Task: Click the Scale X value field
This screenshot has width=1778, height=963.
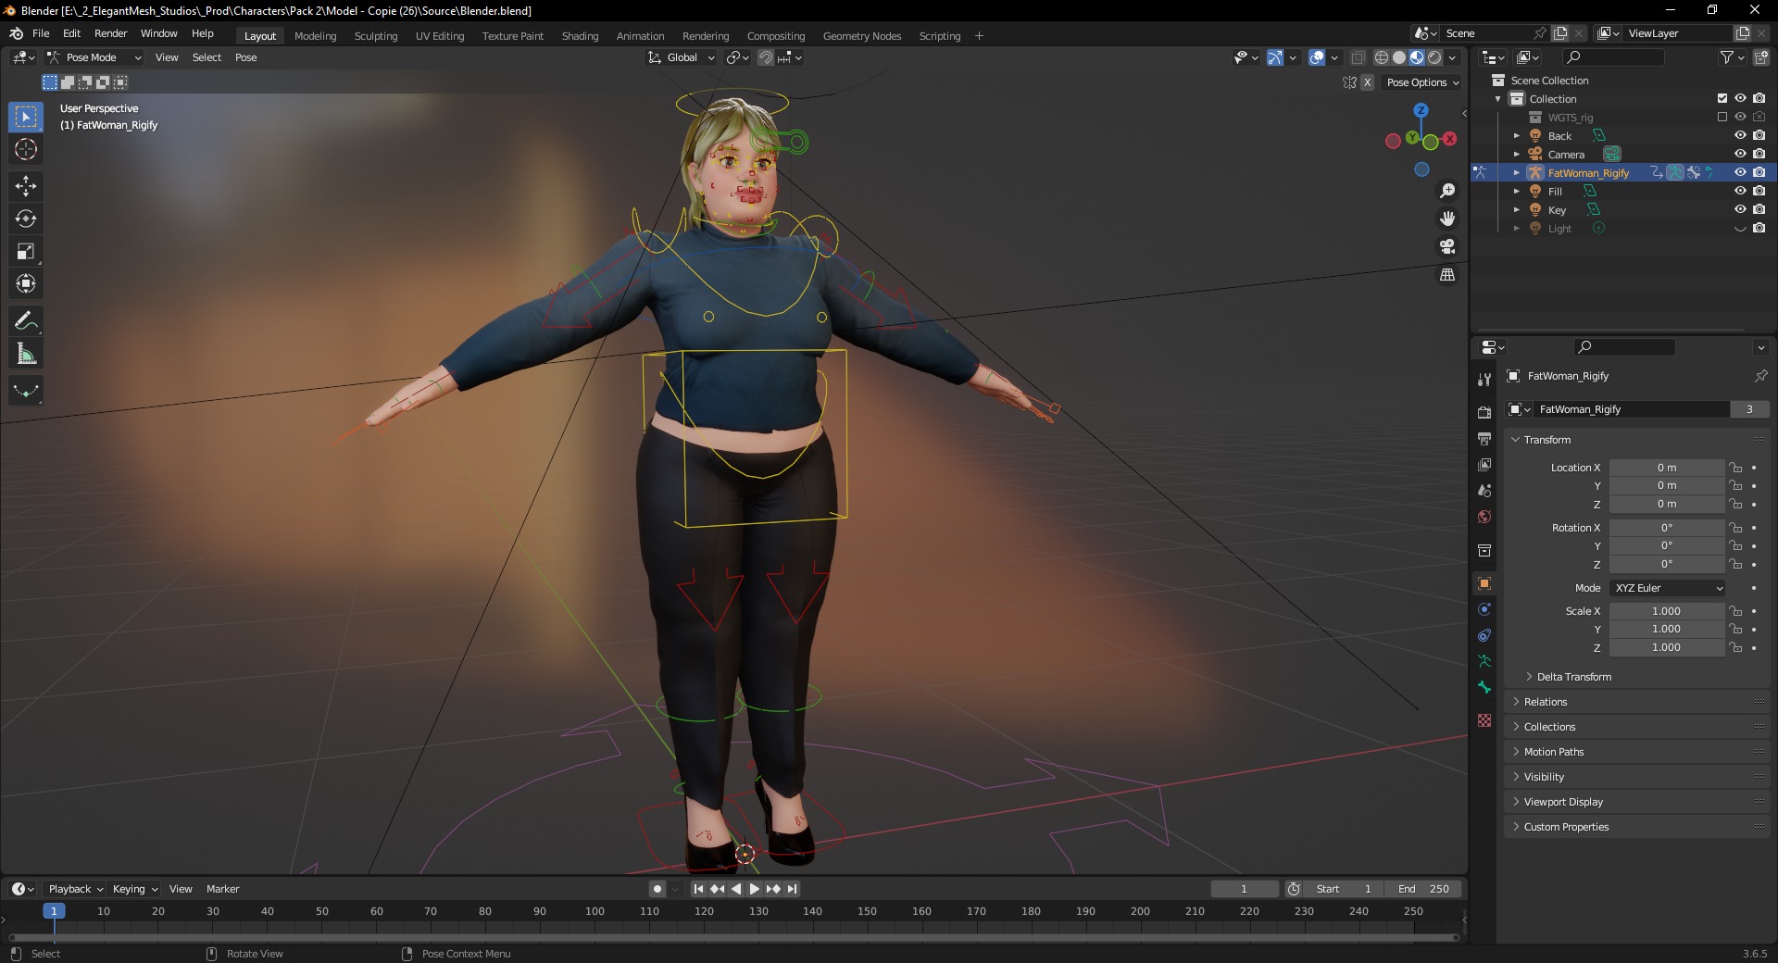Action: point(1666,611)
